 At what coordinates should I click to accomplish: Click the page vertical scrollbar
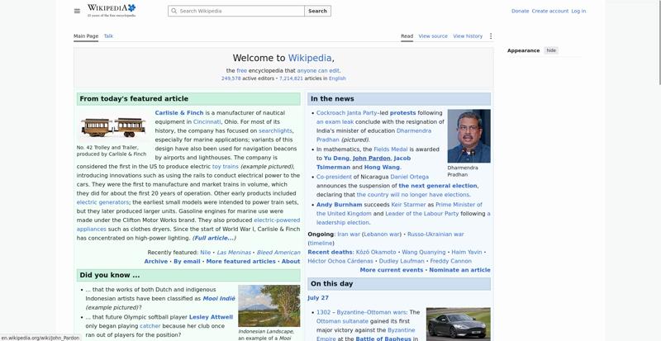659,170
